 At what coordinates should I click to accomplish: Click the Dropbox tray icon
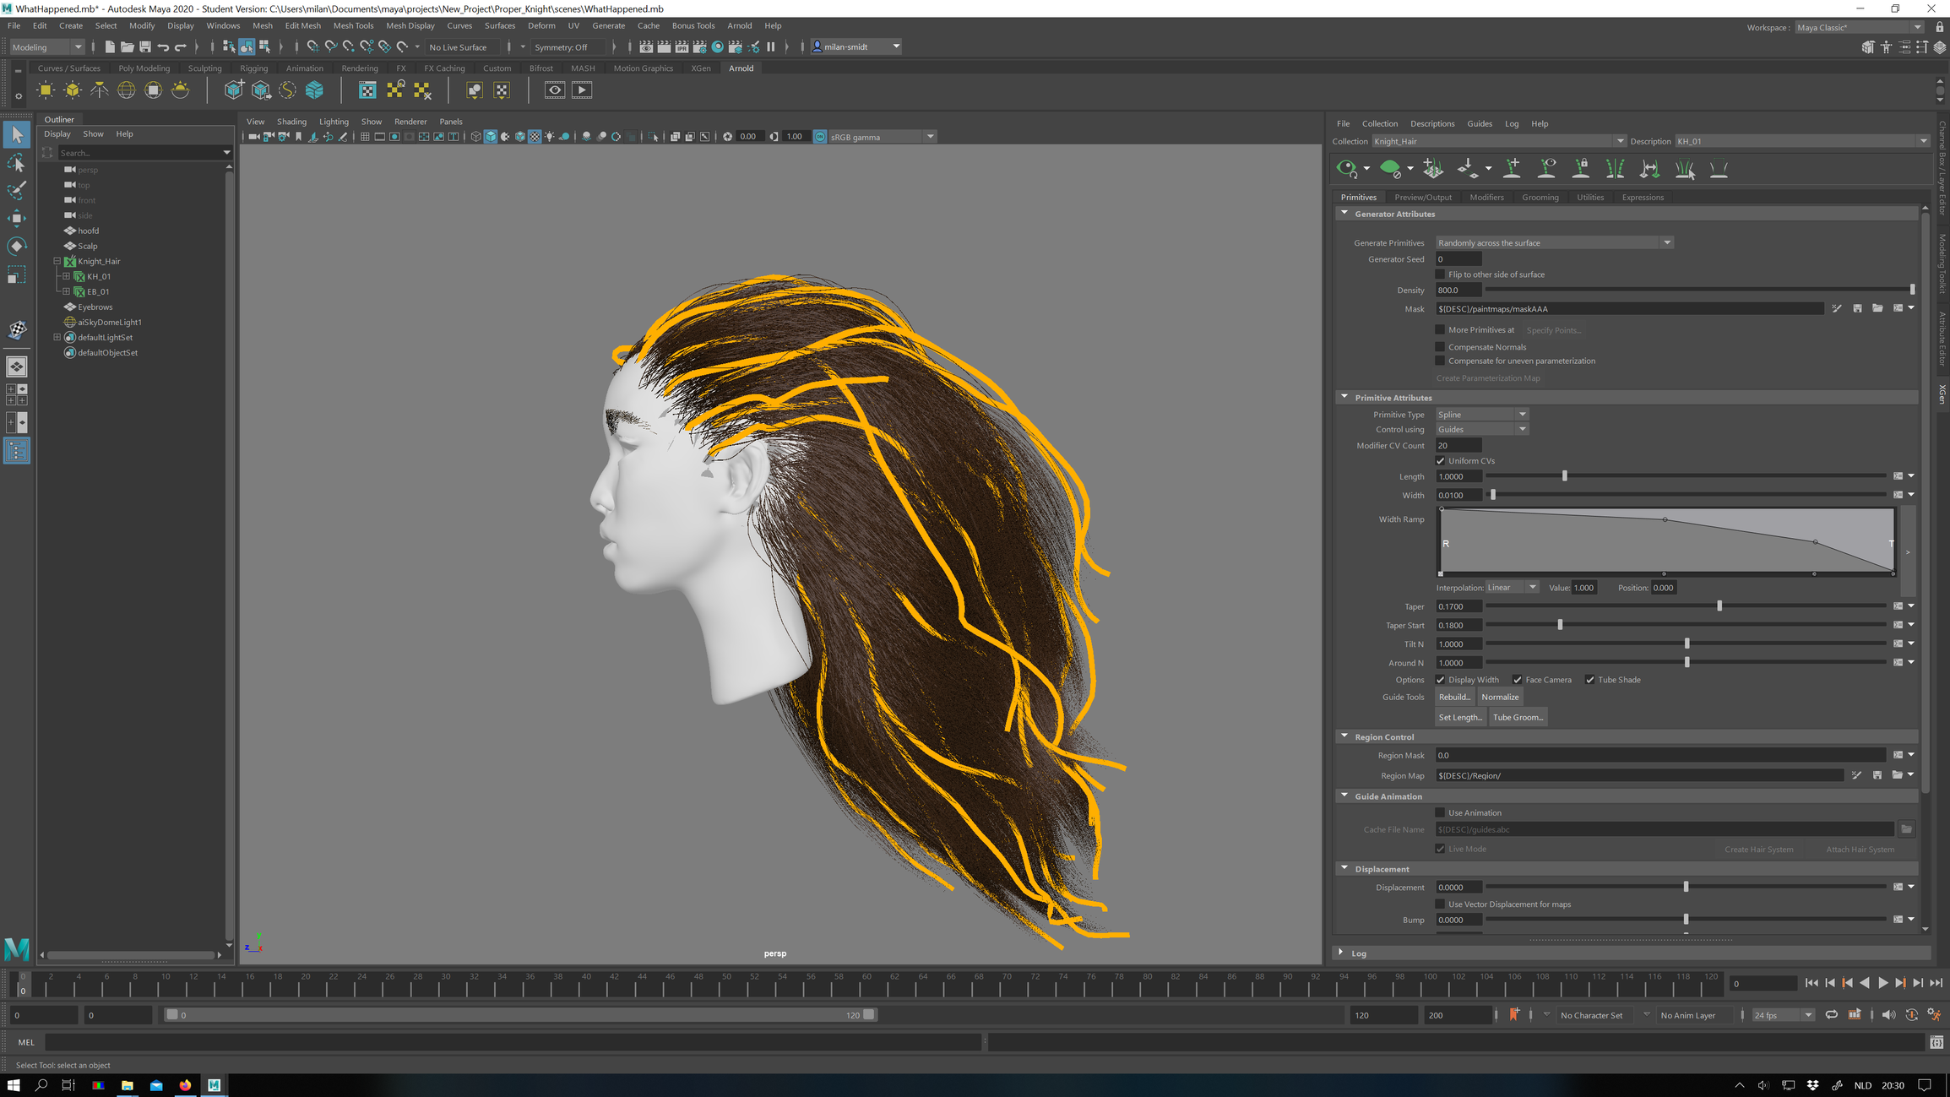click(1813, 1085)
